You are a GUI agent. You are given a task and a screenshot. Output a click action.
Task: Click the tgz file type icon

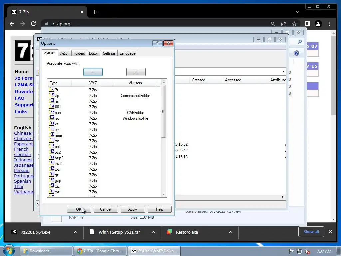[x=52, y=186]
